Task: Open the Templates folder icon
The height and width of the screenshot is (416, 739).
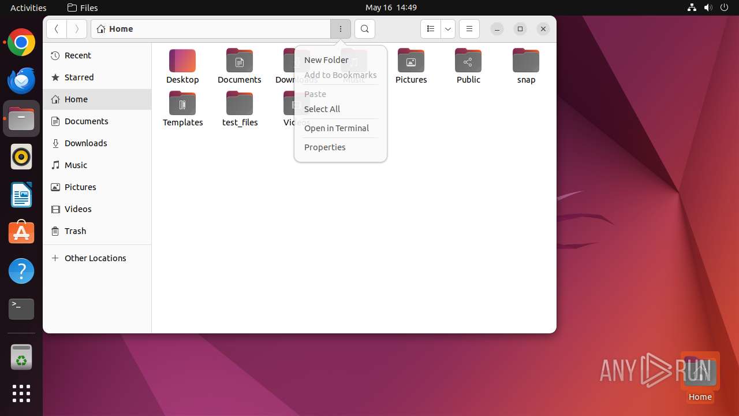Action: pos(182,103)
